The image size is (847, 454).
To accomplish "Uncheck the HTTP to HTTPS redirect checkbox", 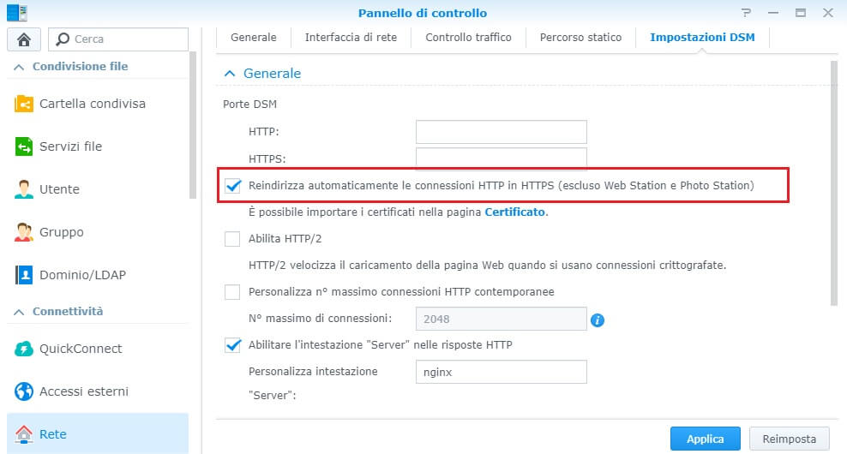I will click(233, 186).
